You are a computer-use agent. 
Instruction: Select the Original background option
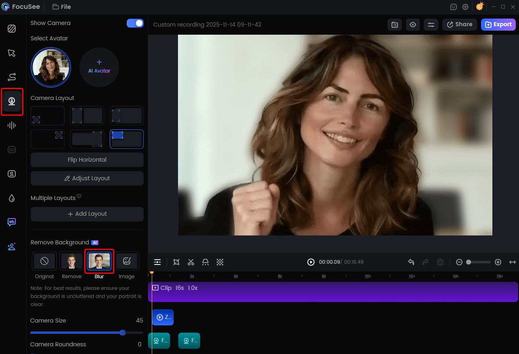[44, 261]
